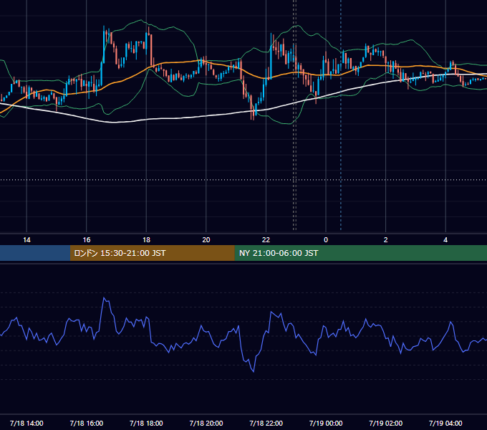Screen dimensions: 487x430
Task: Click the 7/18 20:00 time label
Action: [206, 423]
